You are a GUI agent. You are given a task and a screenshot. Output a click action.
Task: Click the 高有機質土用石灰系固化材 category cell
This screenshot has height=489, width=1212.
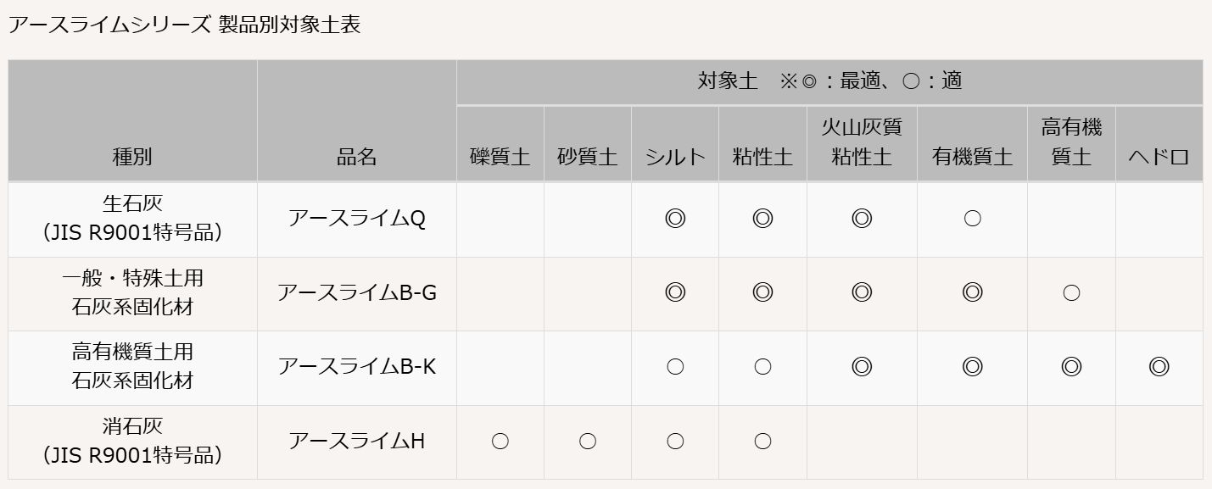pos(132,367)
